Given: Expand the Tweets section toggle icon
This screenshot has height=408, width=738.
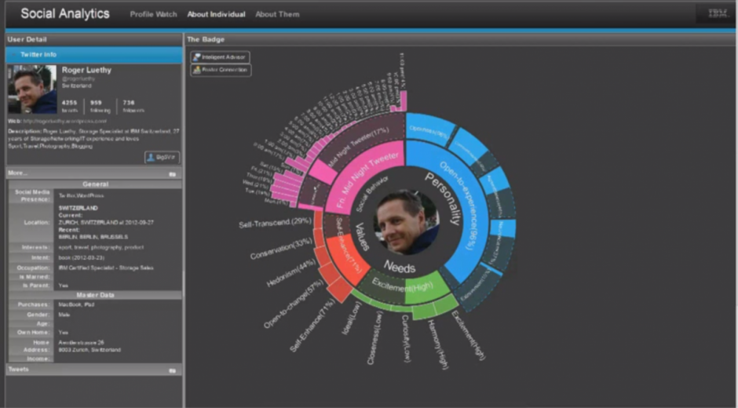Looking at the screenshot, I should tap(172, 370).
